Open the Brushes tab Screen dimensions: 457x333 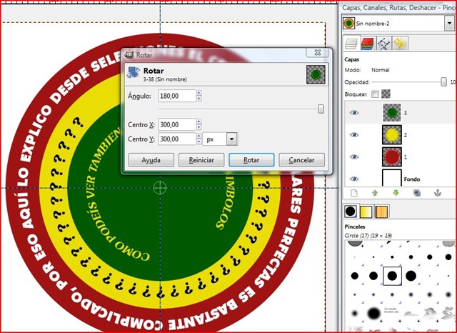tap(350, 212)
